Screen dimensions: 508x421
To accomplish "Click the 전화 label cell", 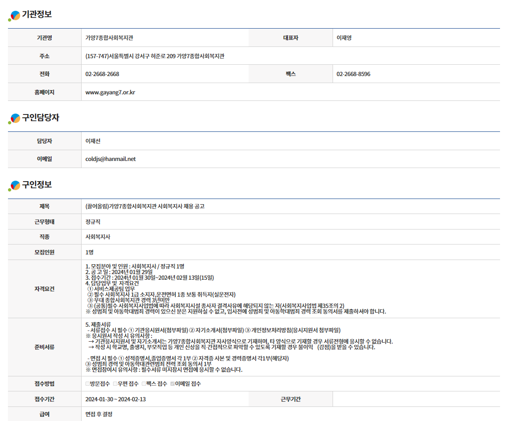I will coord(45,74).
